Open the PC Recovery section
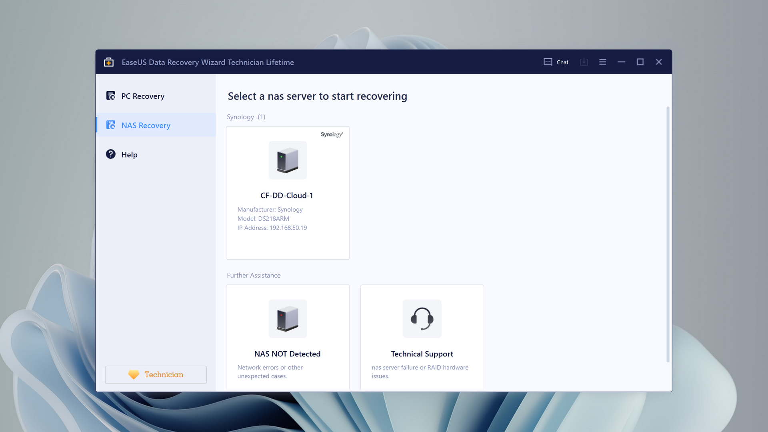Viewport: 768px width, 432px height. pos(156,96)
